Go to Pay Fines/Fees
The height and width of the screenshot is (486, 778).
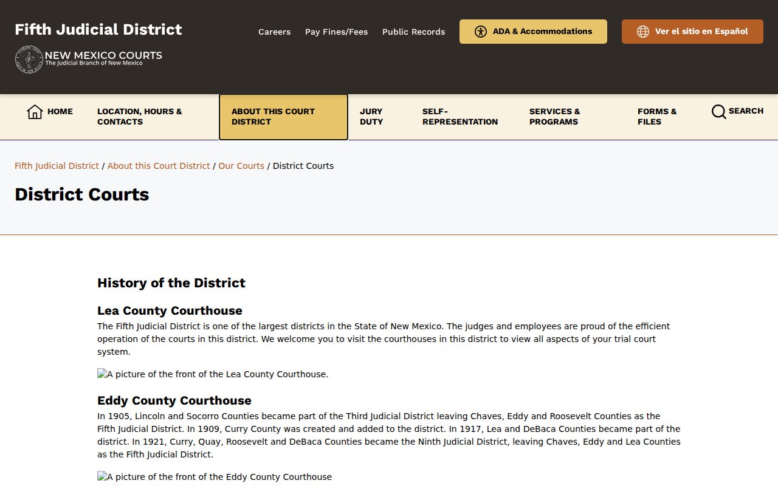[x=336, y=32]
